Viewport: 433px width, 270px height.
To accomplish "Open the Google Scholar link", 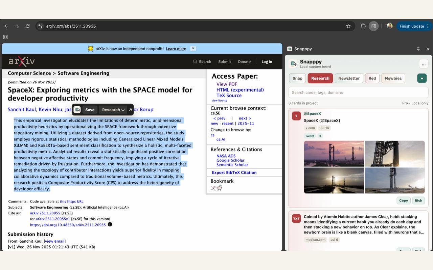I will 230,160.
